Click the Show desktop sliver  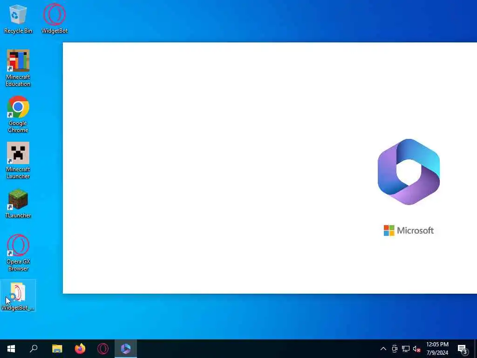(x=476, y=349)
